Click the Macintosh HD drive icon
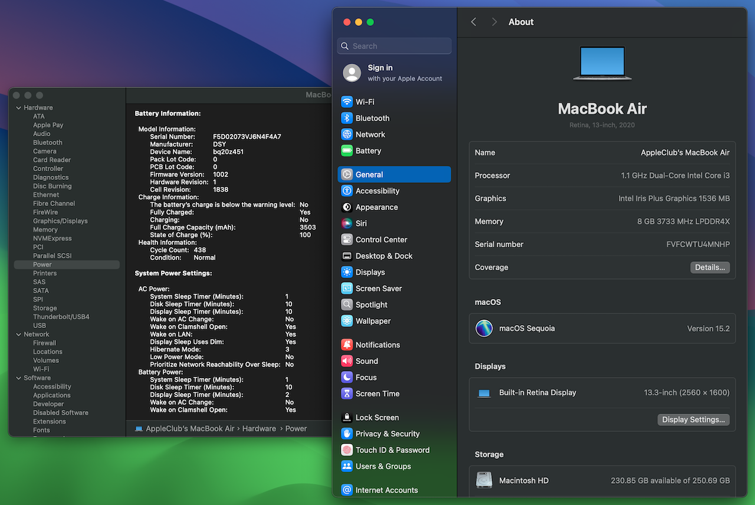755x505 pixels. 484,480
